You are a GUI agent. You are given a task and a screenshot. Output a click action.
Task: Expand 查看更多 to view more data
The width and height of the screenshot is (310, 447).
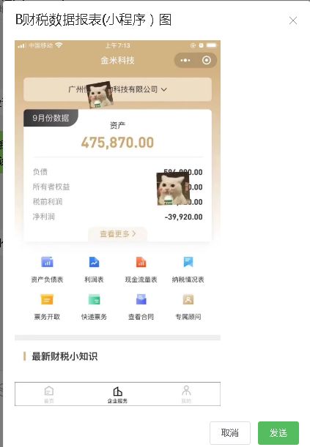click(x=117, y=234)
